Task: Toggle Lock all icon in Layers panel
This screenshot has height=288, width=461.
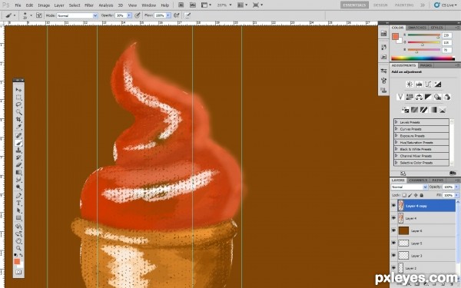Action: tap(422, 195)
